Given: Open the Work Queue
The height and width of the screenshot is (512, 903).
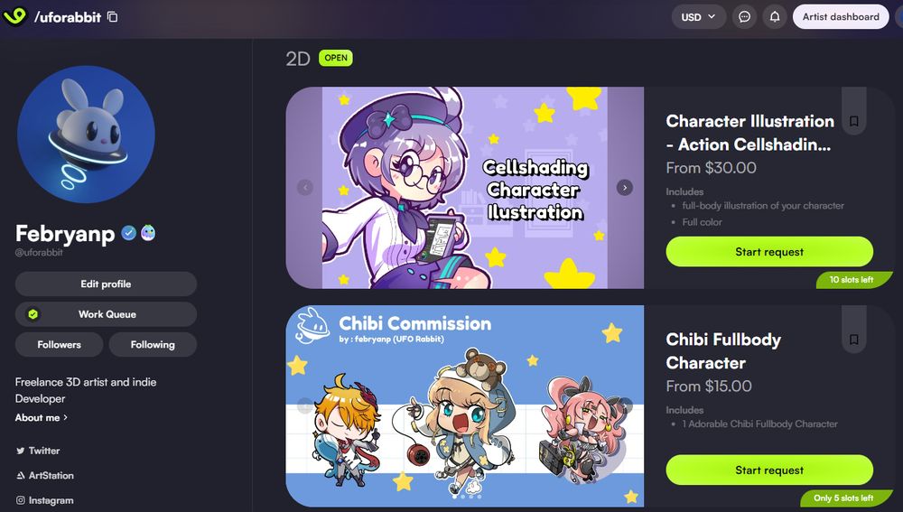Looking at the screenshot, I should (106, 314).
